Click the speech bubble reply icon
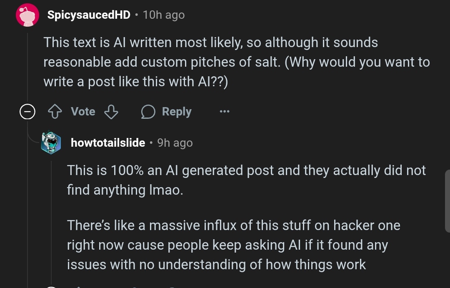This screenshot has height=288, width=450. click(148, 112)
